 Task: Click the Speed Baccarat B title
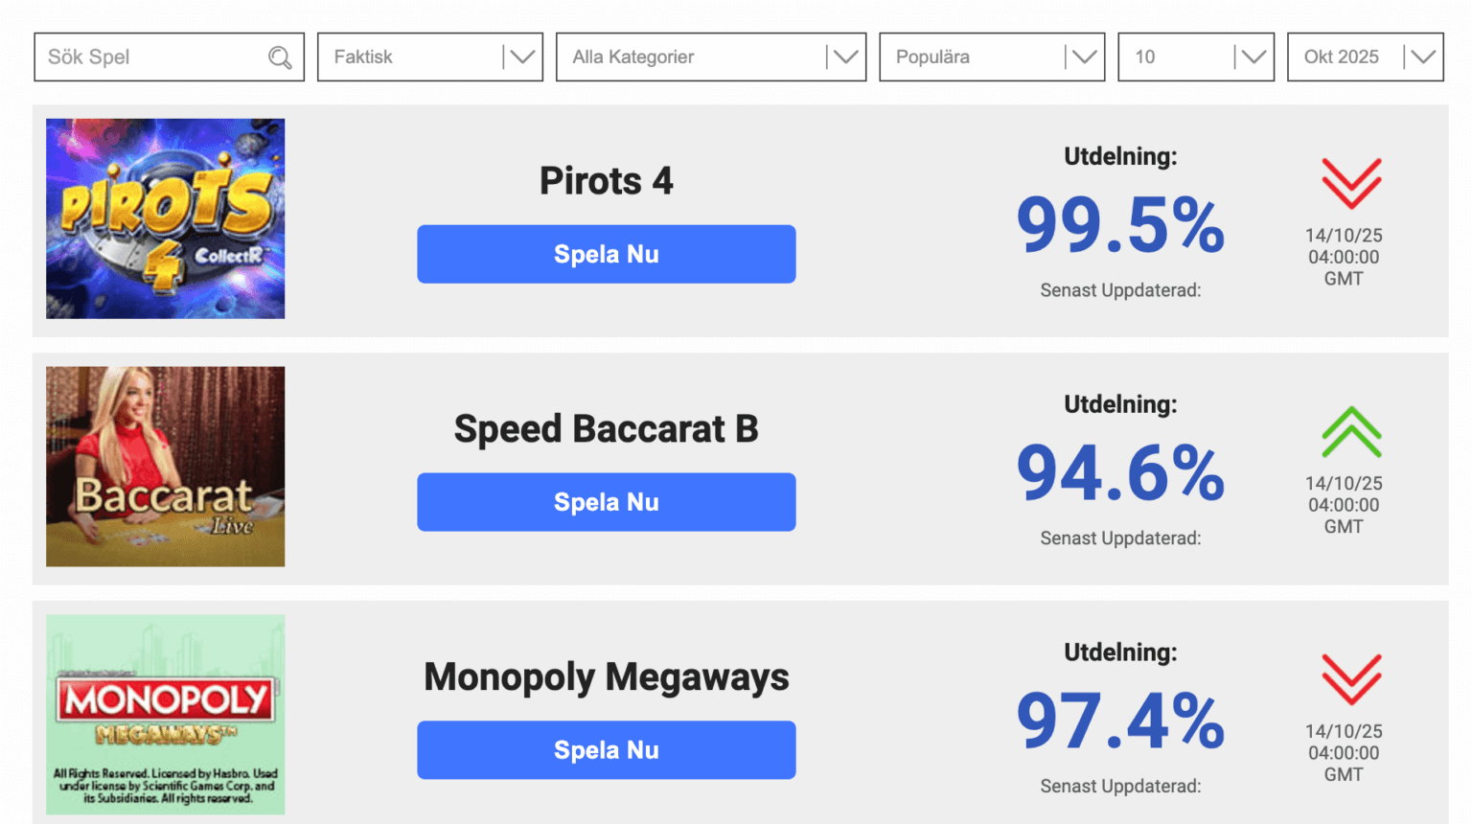606,429
